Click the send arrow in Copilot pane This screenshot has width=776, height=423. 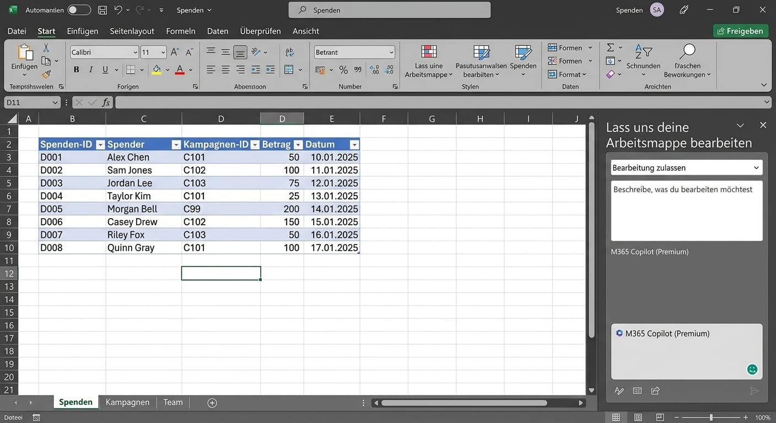coord(755,391)
